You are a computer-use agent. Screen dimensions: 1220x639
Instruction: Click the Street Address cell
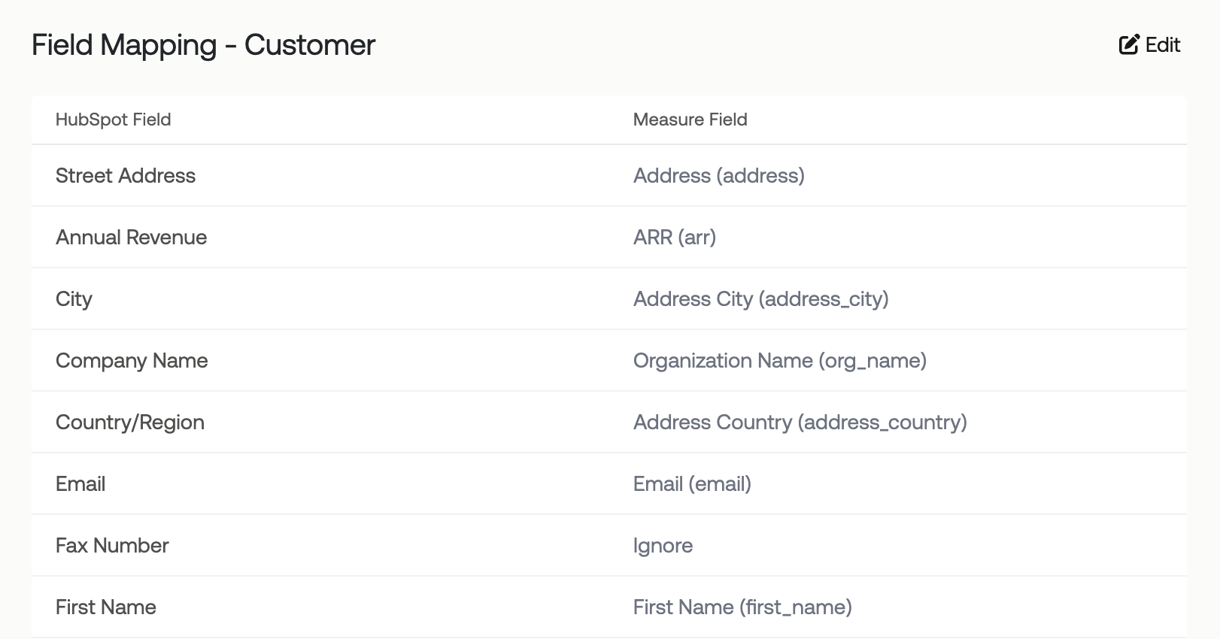(126, 176)
